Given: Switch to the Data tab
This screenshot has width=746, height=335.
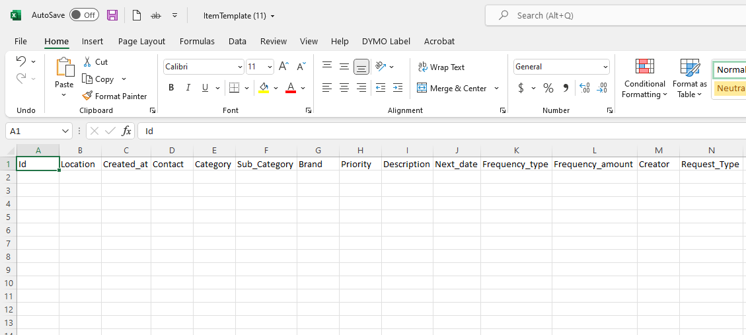Looking at the screenshot, I should 237,42.
